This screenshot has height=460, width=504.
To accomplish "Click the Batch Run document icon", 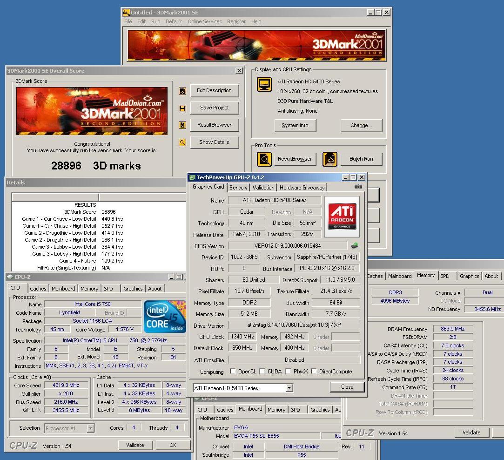I will 330,159.
